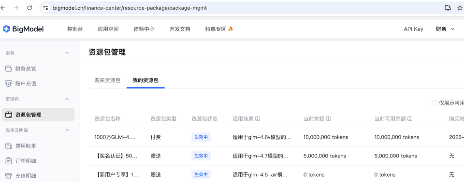
Task: Click 适用于glm-4.6v模型的 scenario text
Action: (x=262, y=137)
